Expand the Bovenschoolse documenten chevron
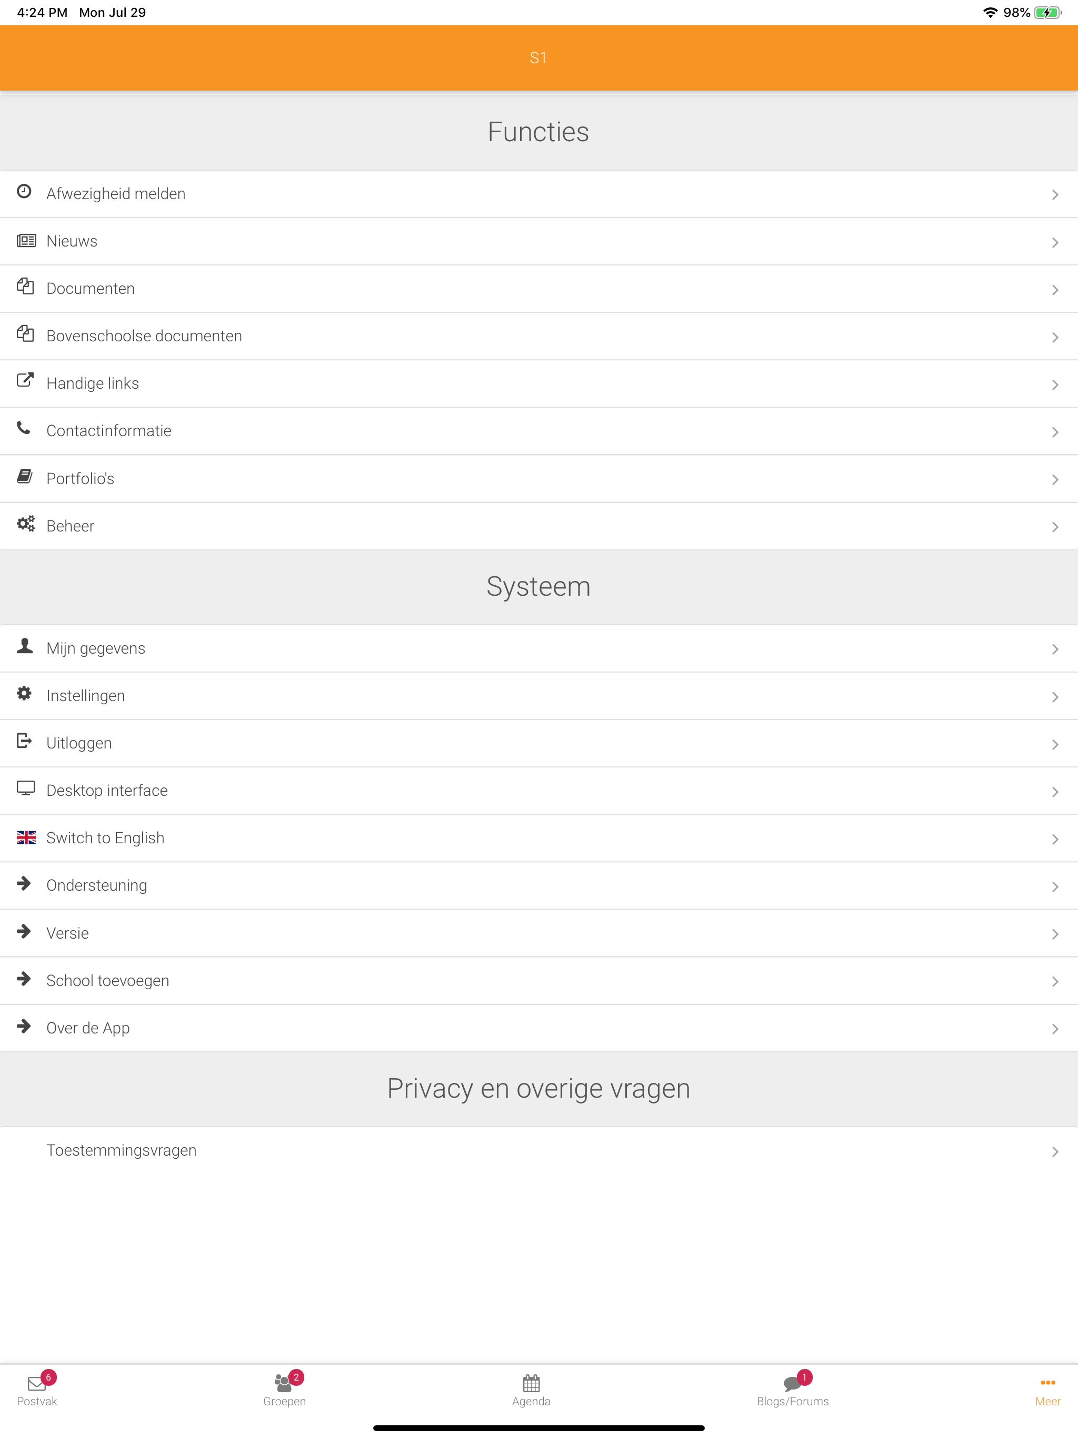Screen dimensions: 1078x1439 pyautogui.click(x=1055, y=337)
